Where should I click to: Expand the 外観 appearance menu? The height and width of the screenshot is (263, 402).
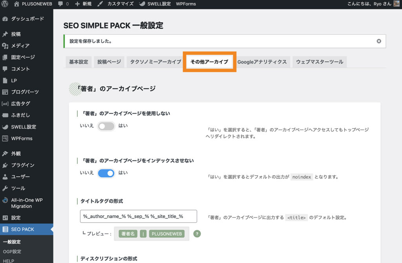16,154
